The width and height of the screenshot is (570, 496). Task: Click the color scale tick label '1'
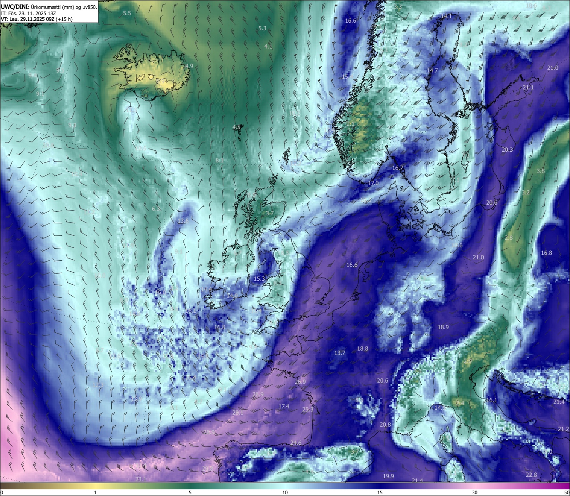tap(95, 492)
